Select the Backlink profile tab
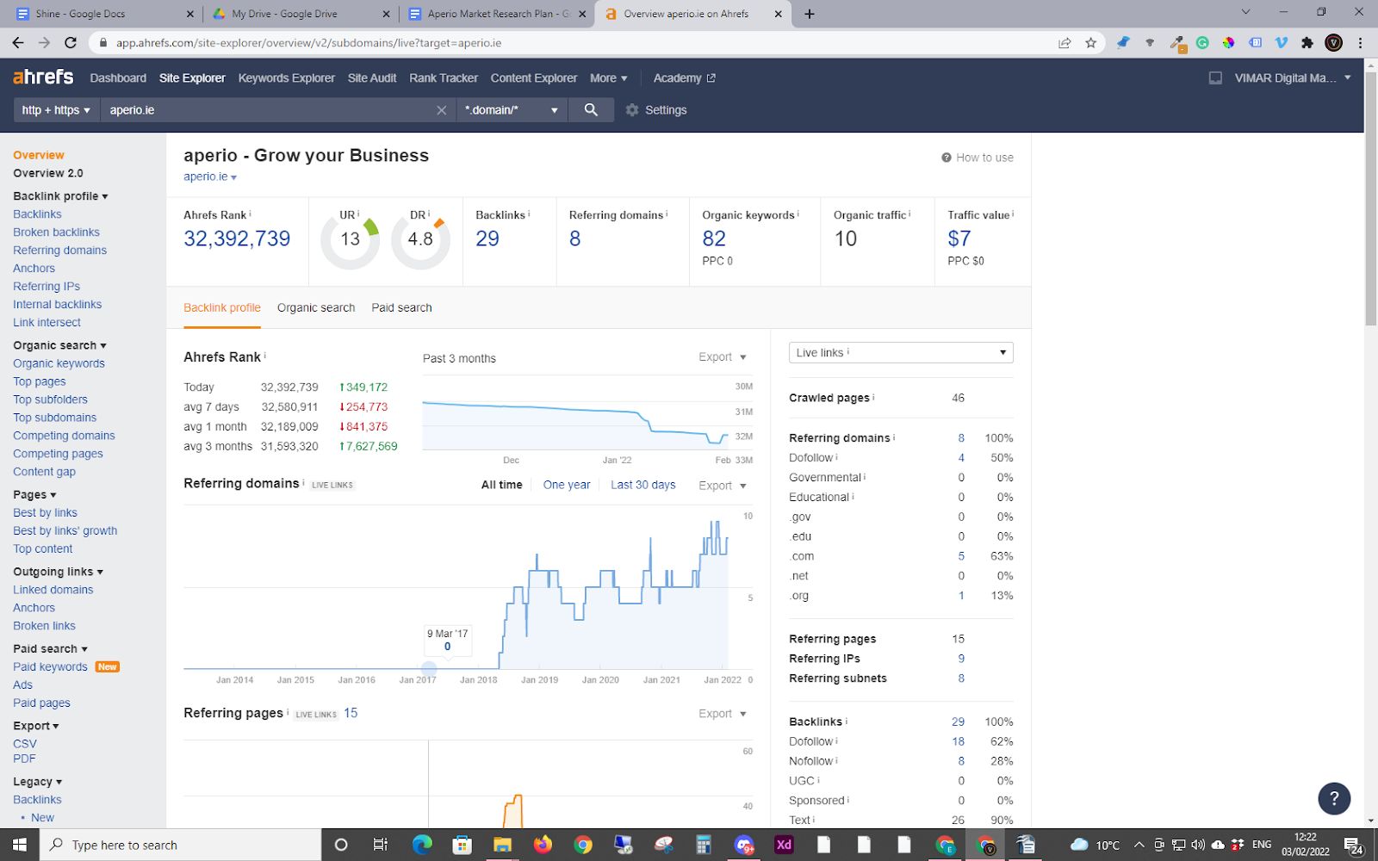 [x=222, y=307]
